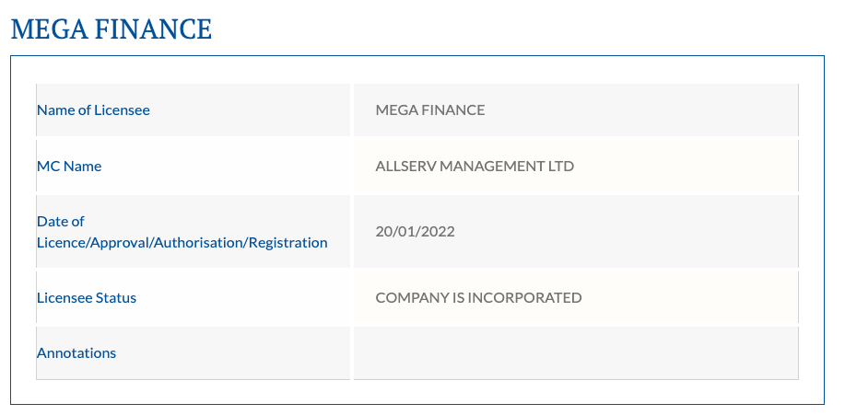Image resolution: width=845 pixels, height=415 pixels.
Task: Click the Date of Licence/Approval label
Action: 182,232
